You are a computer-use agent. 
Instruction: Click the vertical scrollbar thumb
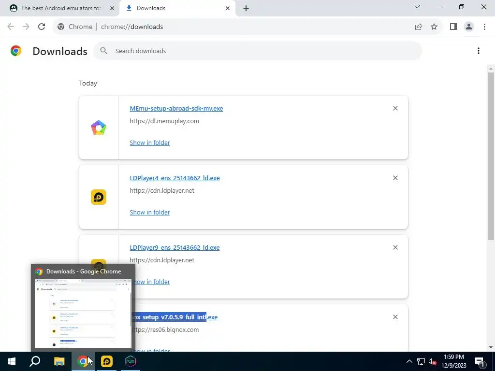tap(491, 156)
